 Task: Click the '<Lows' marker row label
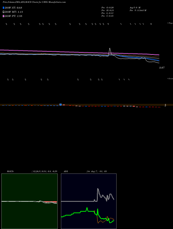(x=170, y=78)
